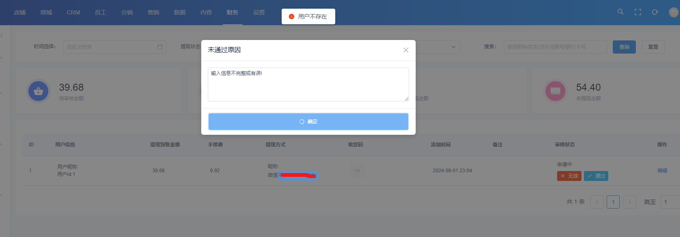Click the 收款码 image thumbnail
Screen dimensions: 680x237
coord(357,171)
